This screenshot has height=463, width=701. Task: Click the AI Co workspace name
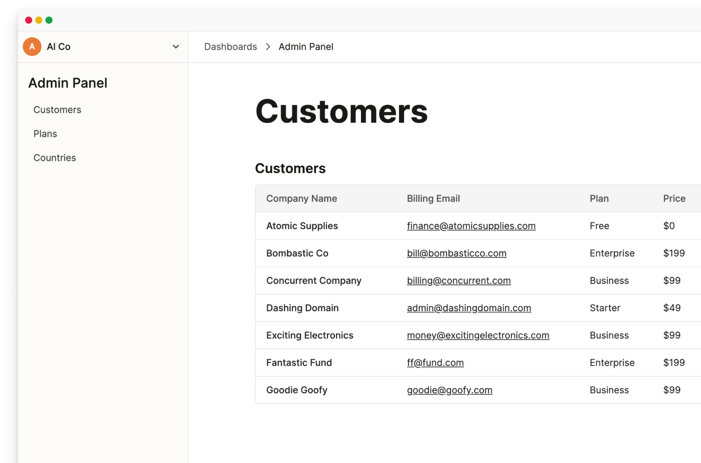point(59,47)
